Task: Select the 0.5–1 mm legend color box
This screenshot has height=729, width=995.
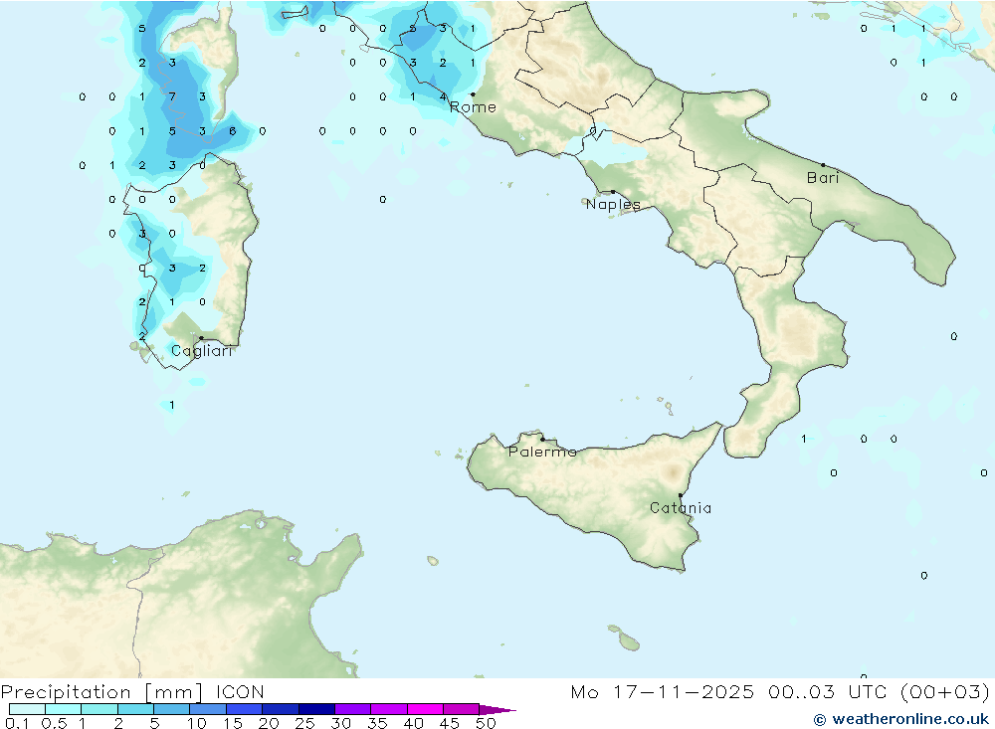Action: (x=64, y=709)
